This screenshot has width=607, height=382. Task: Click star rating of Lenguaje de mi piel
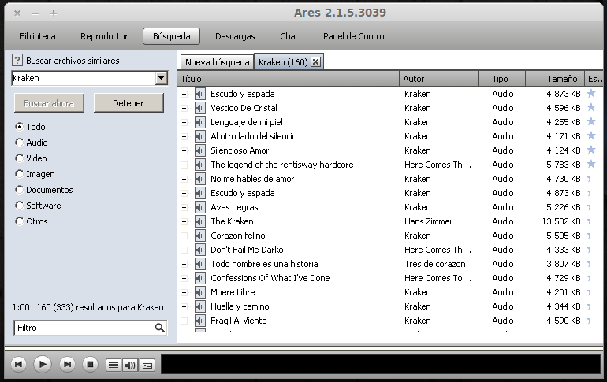point(591,121)
